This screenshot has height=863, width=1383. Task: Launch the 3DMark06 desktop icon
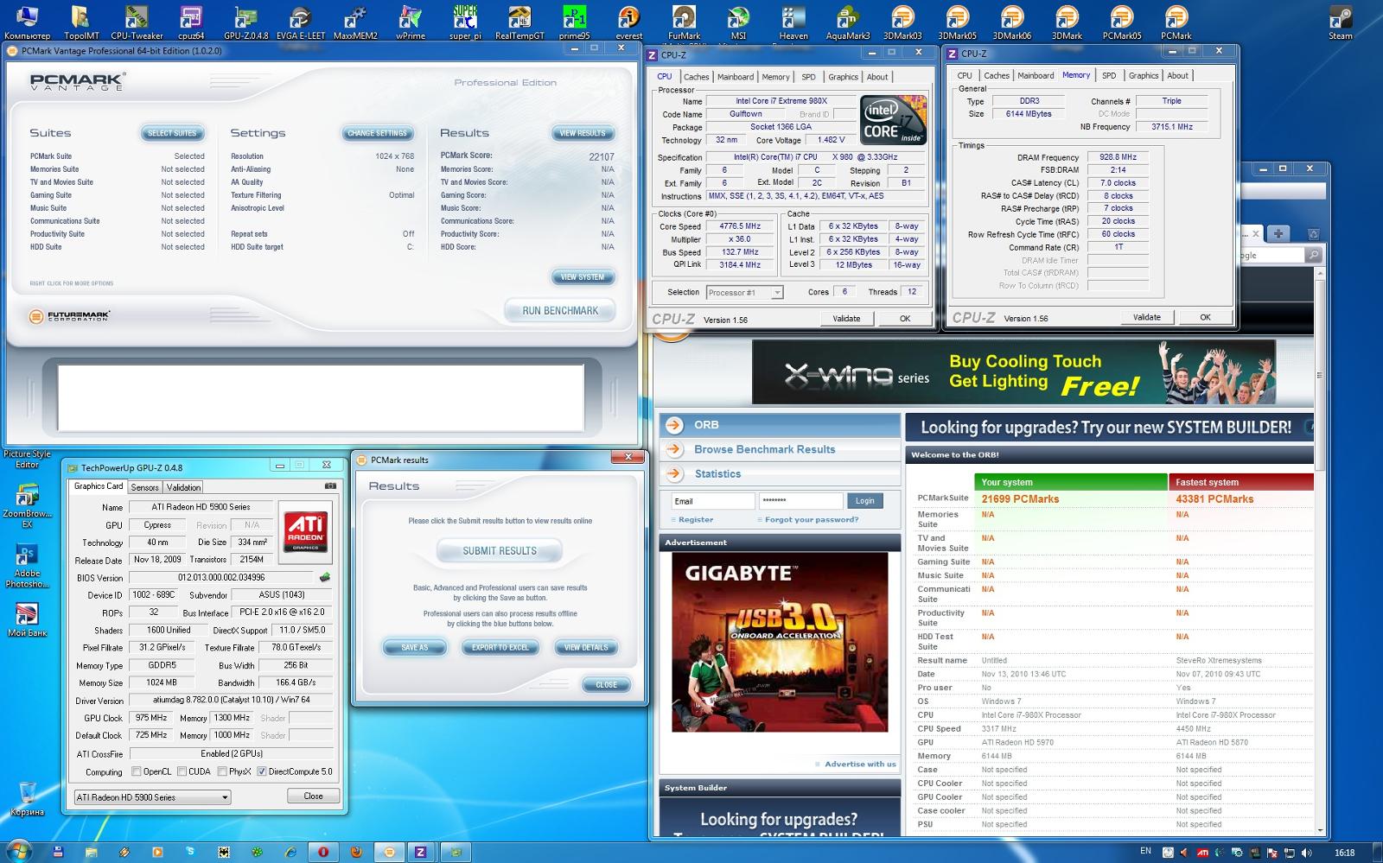pos(1011,22)
